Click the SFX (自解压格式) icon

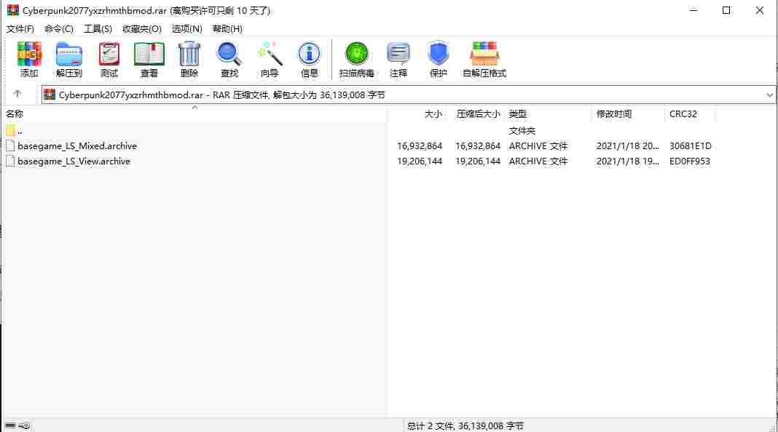[x=484, y=54]
